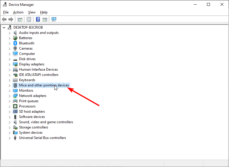
Task: Select the System devices label
Action: tap(31, 133)
